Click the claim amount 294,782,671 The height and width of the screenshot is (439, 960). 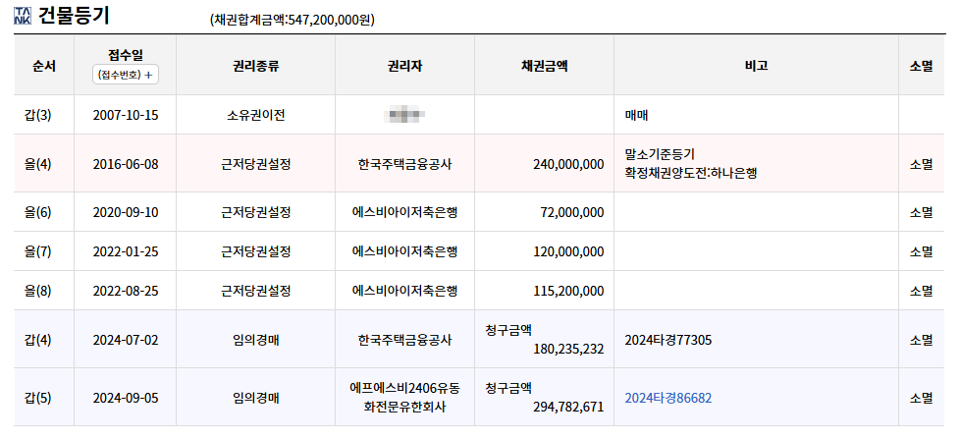coord(568,408)
